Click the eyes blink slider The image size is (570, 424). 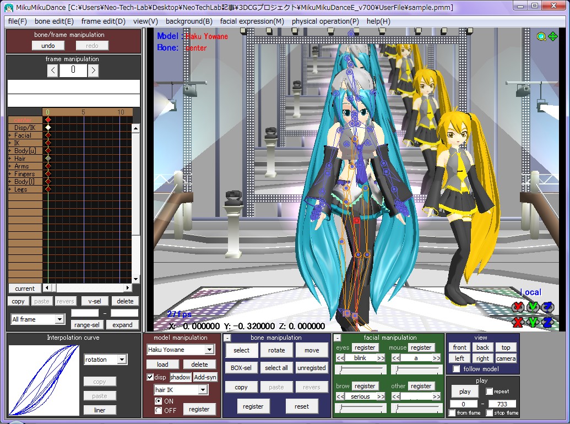coord(361,369)
